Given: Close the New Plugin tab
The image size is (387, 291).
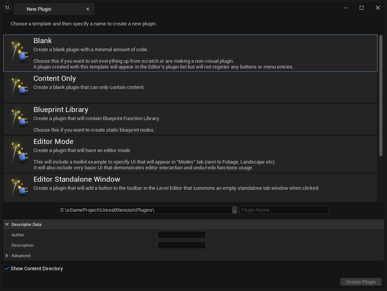Looking at the screenshot, I should point(88,9).
